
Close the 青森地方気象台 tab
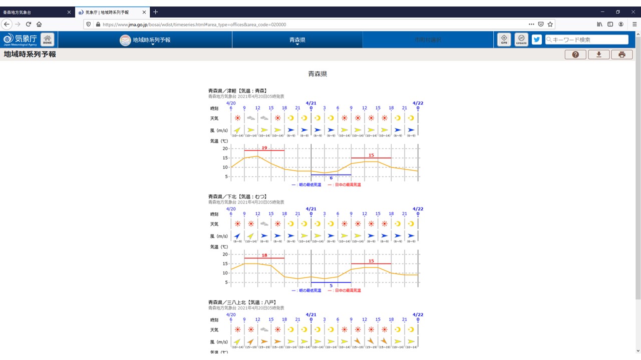coord(69,12)
